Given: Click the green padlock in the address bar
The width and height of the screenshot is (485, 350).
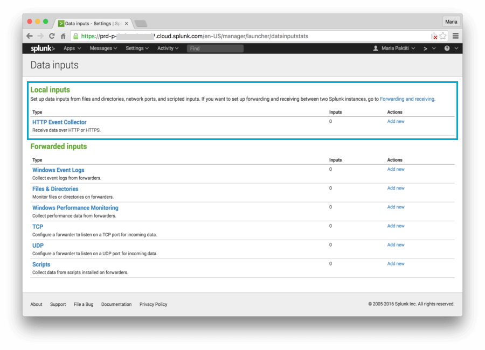Looking at the screenshot, I should click(76, 36).
